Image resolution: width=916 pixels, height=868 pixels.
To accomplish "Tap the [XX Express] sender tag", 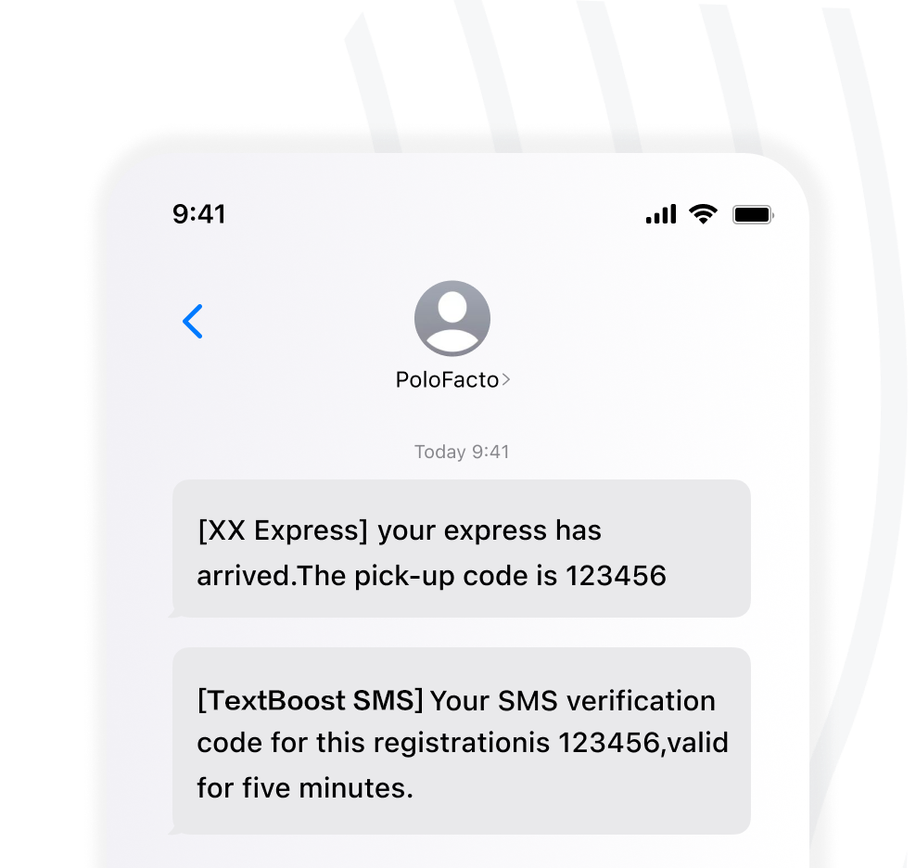I will click(x=283, y=530).
